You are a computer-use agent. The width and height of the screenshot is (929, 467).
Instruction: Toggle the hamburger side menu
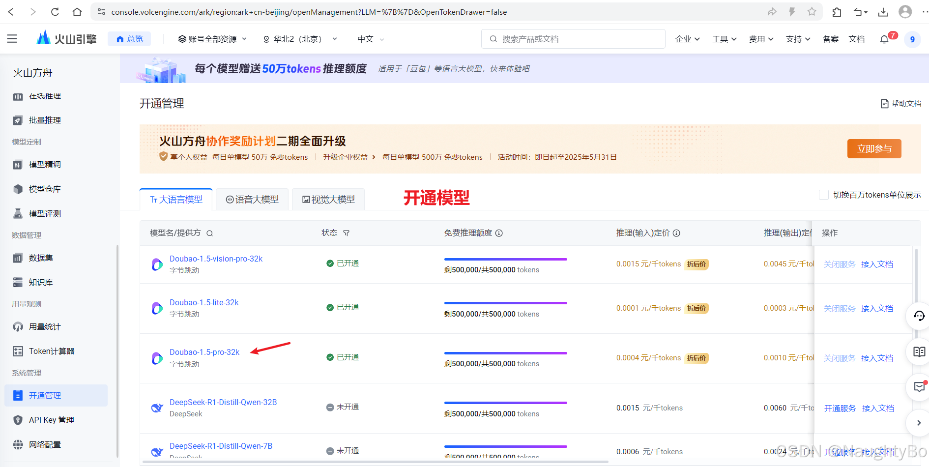(12, 39)
